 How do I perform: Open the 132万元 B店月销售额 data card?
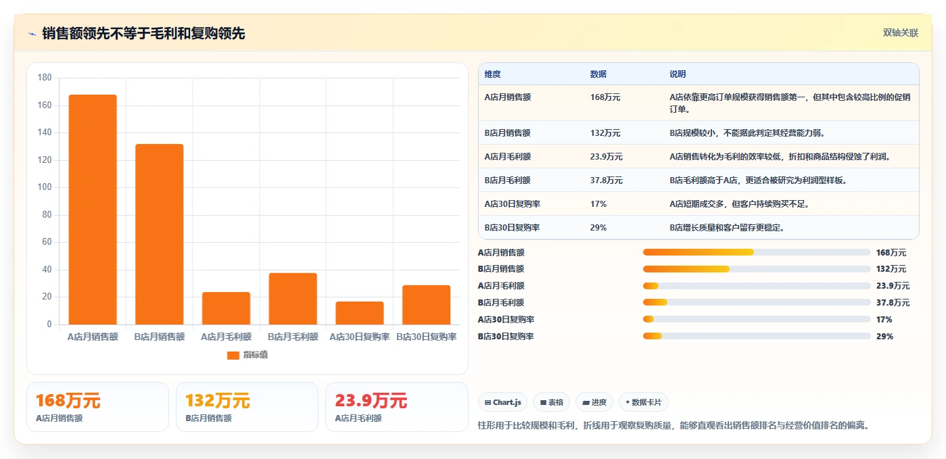pos(247,407)
